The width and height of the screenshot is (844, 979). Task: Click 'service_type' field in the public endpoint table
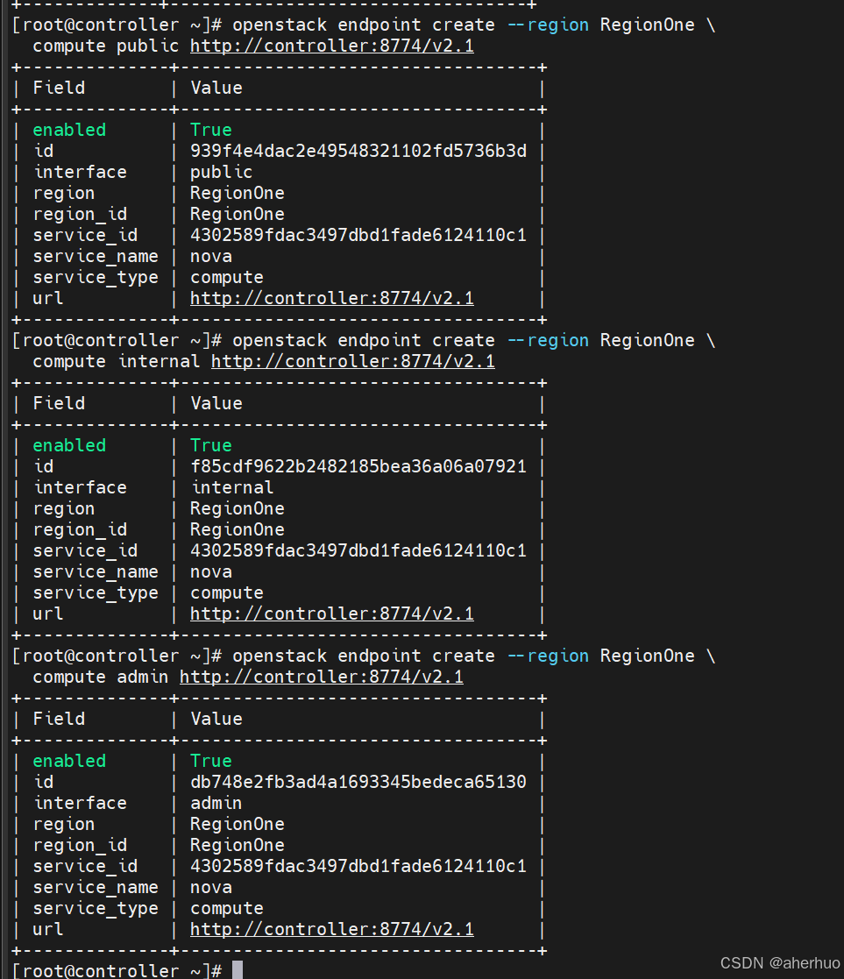click(x=96, y=278)
